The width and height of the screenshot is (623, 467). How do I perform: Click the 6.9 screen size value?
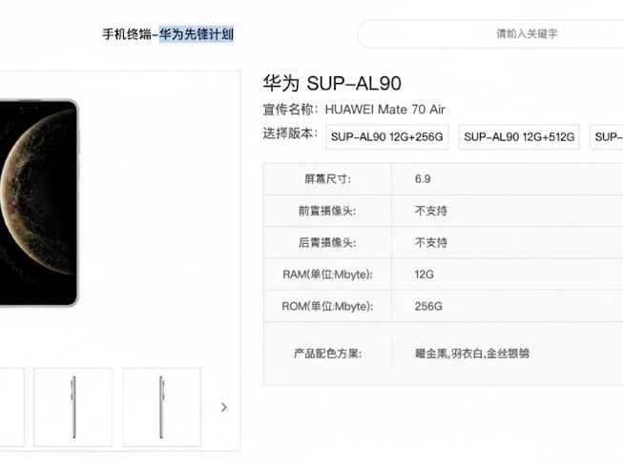coord(423,179)
